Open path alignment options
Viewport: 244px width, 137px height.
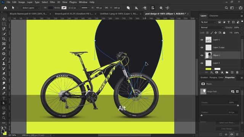click(136, 8)
